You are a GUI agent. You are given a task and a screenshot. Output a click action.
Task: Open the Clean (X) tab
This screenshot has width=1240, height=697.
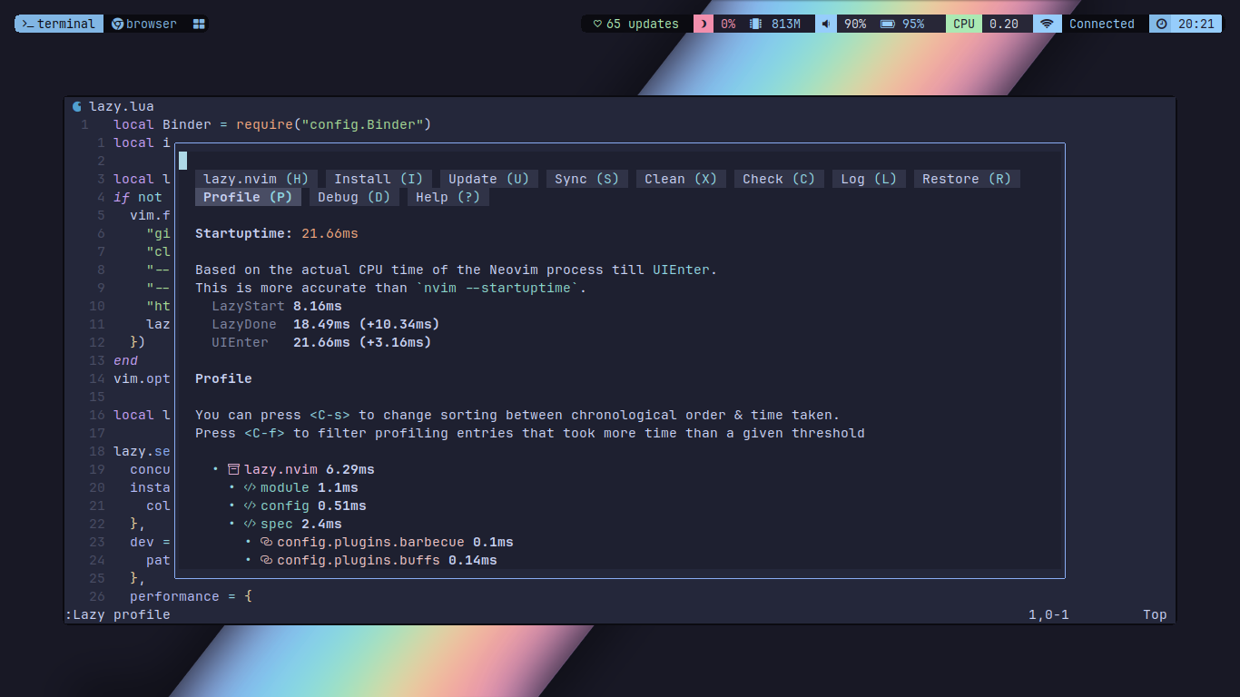click(681, 179)
